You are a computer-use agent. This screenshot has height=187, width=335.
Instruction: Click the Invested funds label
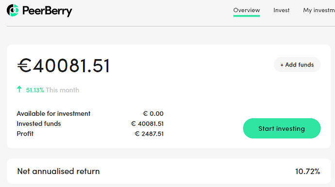tap(39, 124)
